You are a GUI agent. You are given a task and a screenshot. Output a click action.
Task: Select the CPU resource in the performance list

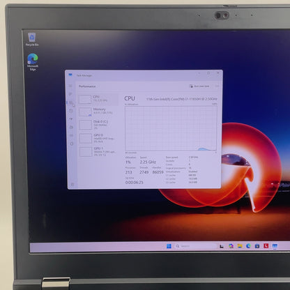[x=98, y=99]
